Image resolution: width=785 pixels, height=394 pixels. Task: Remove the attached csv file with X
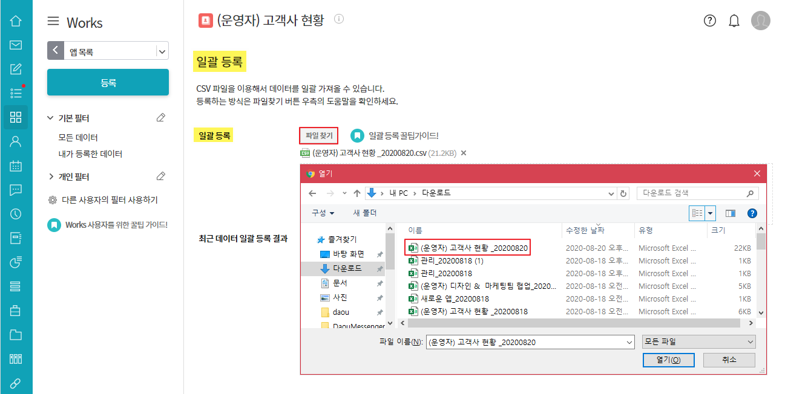coord(464,153)
